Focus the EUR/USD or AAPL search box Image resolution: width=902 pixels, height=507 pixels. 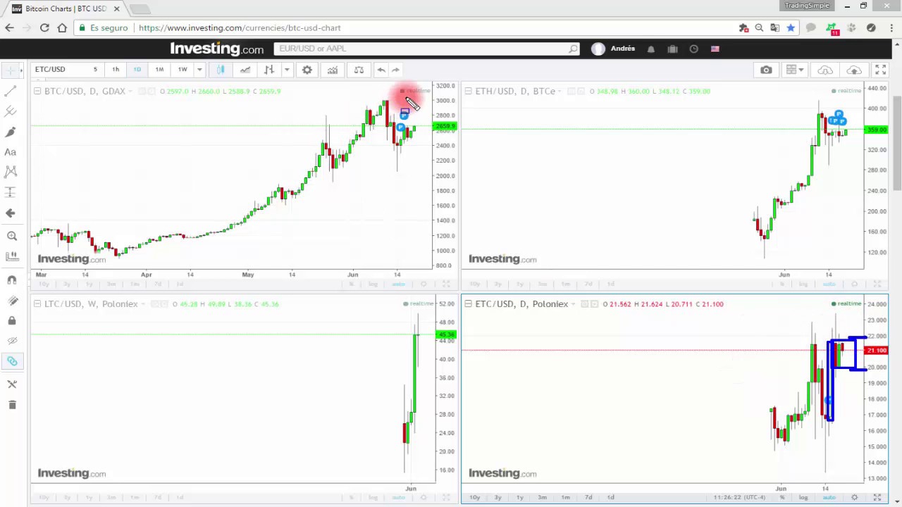point(426,49)
